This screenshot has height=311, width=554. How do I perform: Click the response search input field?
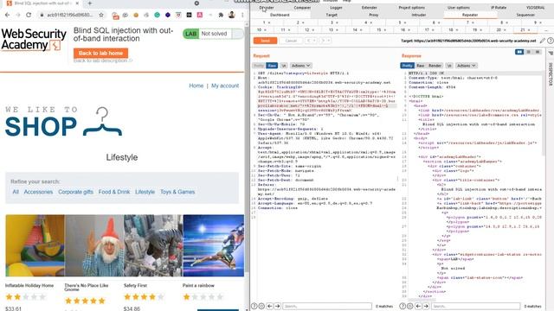pos(475,306)
